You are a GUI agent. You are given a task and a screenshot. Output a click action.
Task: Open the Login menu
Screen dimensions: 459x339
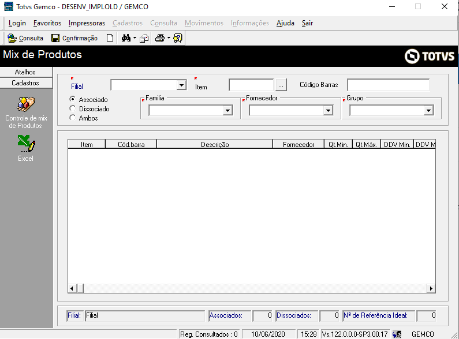[x=17, y=23]
